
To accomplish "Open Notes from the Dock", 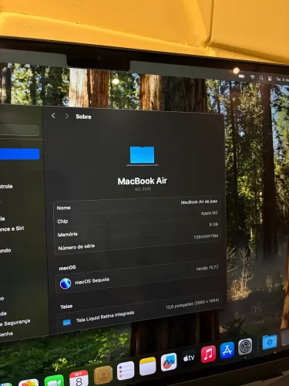I will point(148,366).
